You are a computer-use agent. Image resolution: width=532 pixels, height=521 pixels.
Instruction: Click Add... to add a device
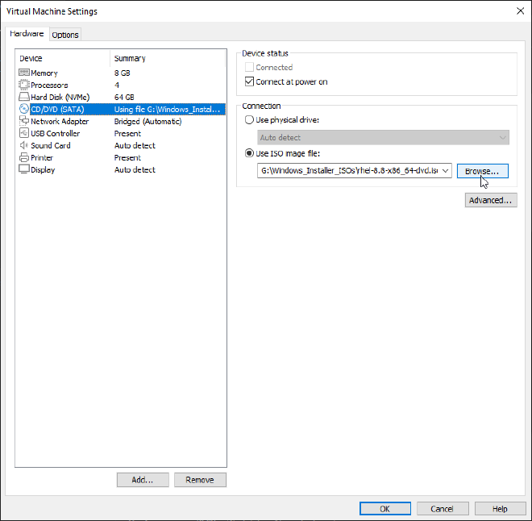tap(142, 480)
